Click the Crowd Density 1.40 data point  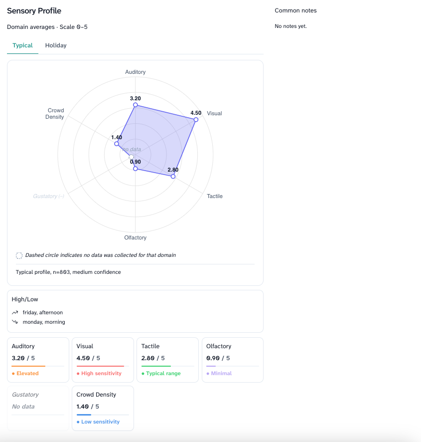click(117, 144)
